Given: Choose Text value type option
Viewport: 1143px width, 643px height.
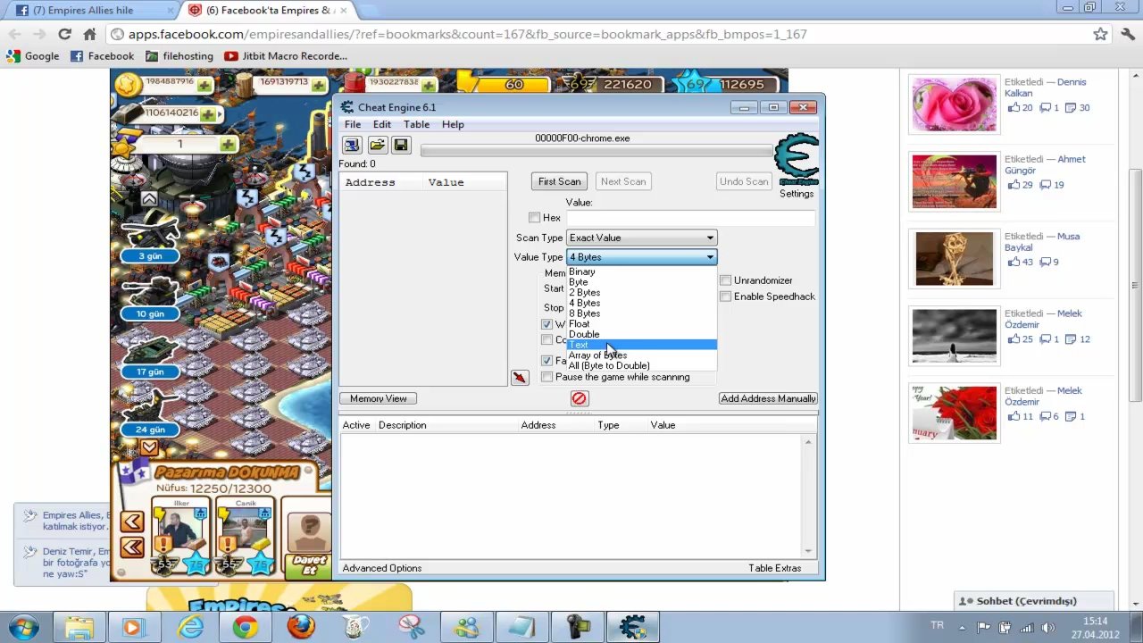Looking at the screenshot, I should coord(641,345).
